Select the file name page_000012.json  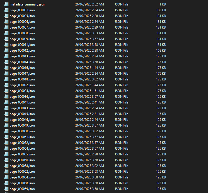[x=22, y=51]
